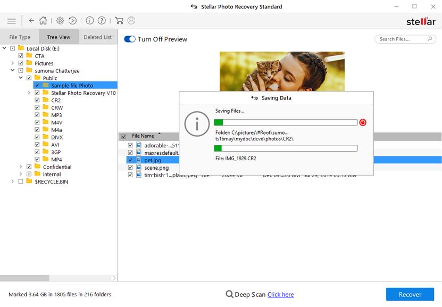This screenshot has width=442, height=307.
Task: Expand the Confidential folder
Action: tap(21, 167)
